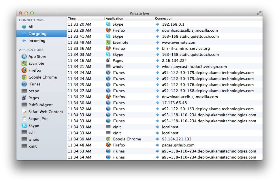Sort by the Connection column header
Viewport: 279px width, 183px height.
[x=208, y=18]
